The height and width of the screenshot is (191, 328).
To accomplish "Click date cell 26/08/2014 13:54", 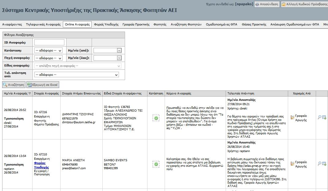I will (x=15, y=156).
